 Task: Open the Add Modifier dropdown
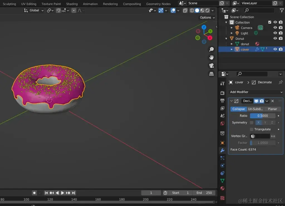pos(256,92)
